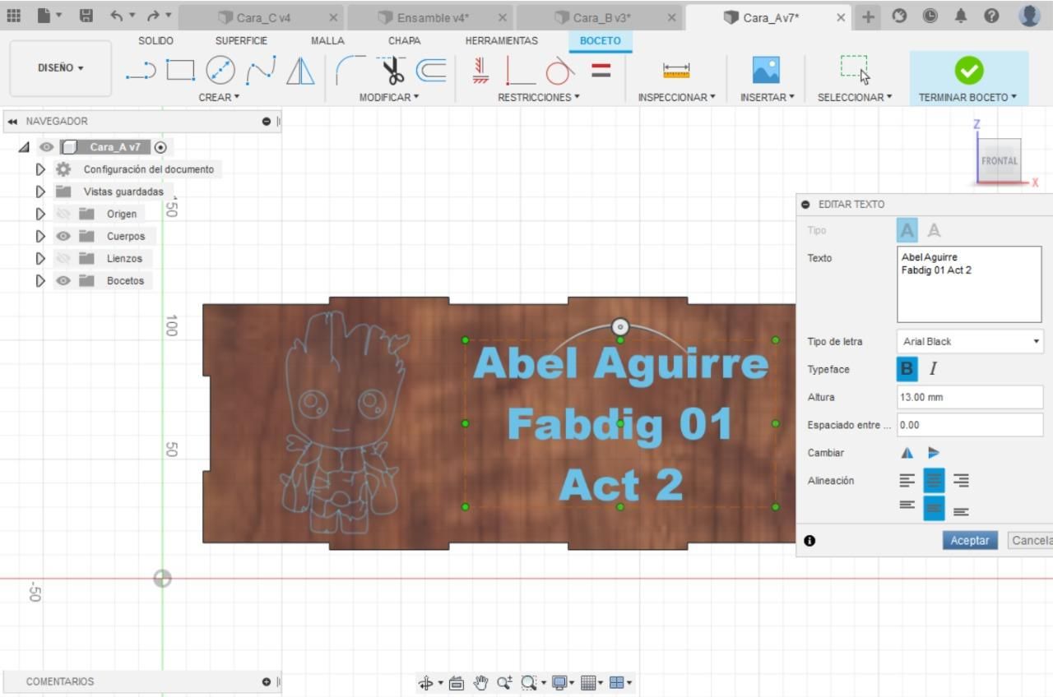Expand the Configuración del documento node
The width and height of the screenshot is (1053, 697).
click(x=39, y=169)
